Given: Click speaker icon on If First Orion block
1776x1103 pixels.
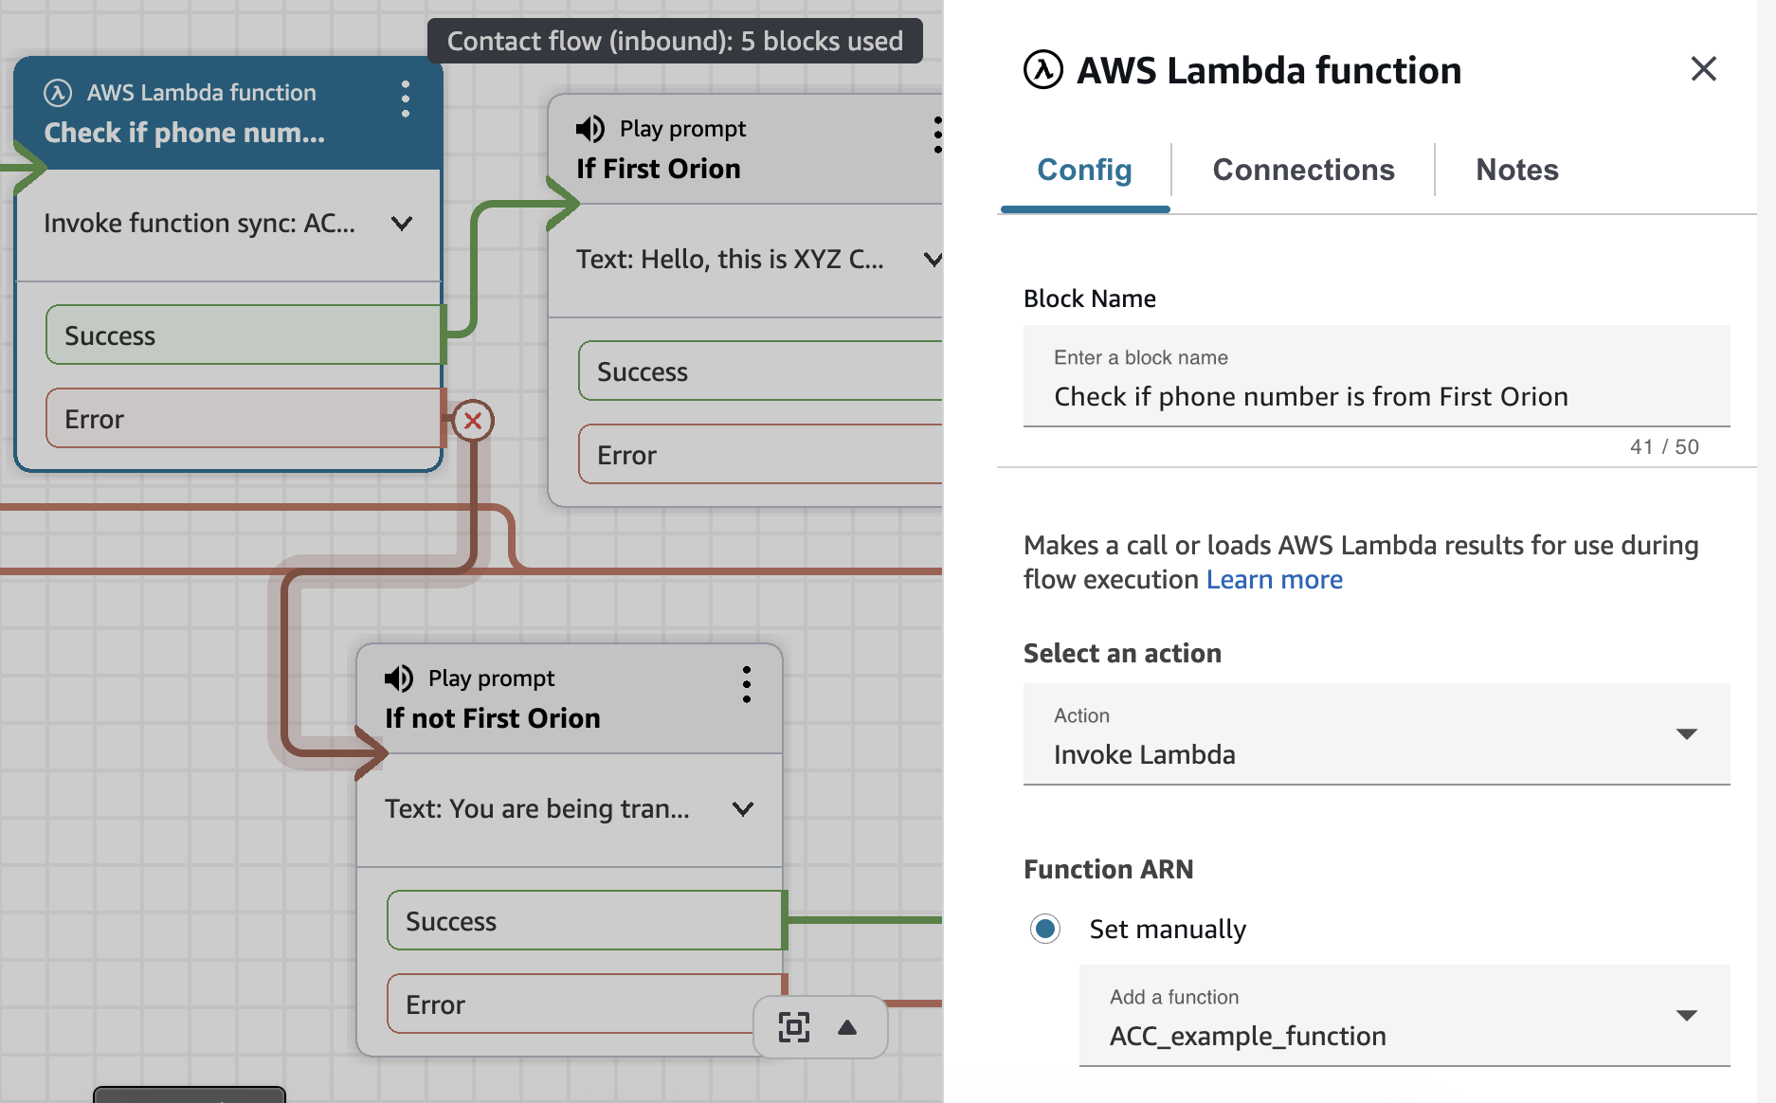Looking at the screenshot, I should point(590,129).
